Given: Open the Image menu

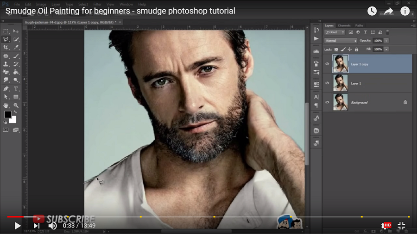Looking at the screenshot, I should tap(41, 4).
